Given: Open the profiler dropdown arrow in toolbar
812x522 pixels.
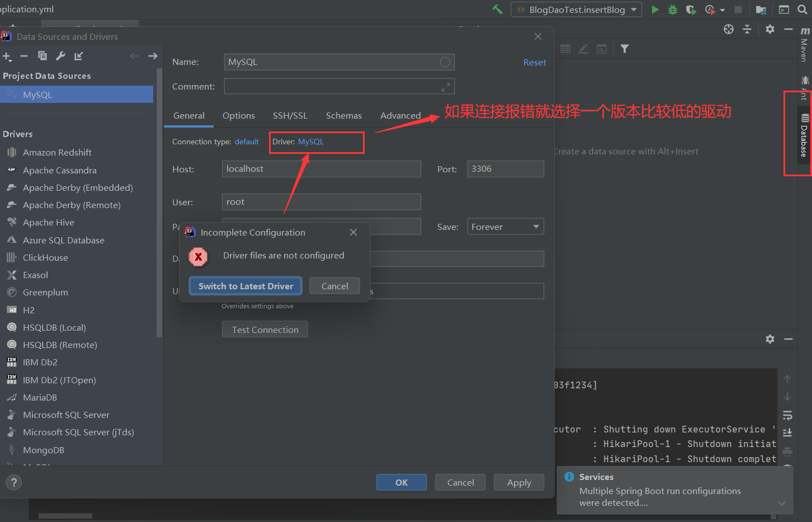Looking at the screenshot, I should [723, 10].
